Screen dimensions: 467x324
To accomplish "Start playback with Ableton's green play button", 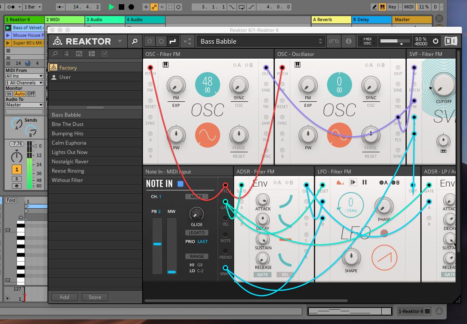I will (112, 7).
